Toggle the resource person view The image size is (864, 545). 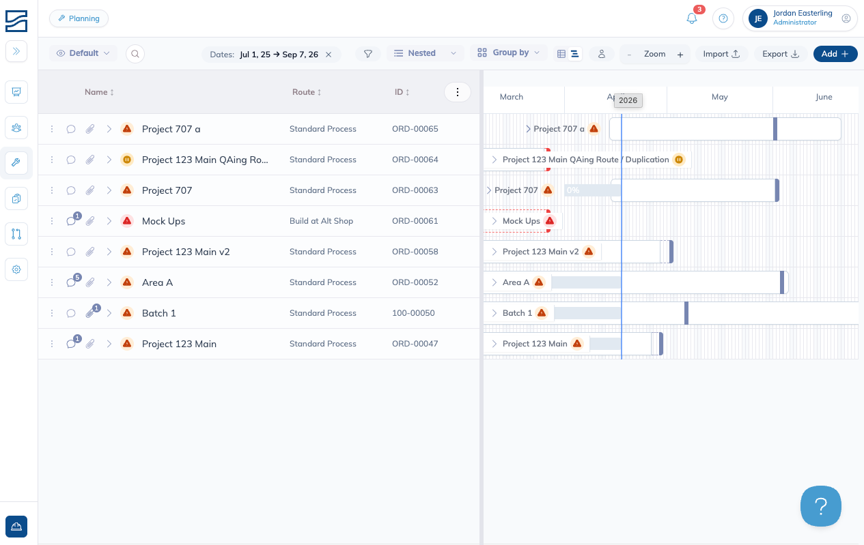(602, 54)
